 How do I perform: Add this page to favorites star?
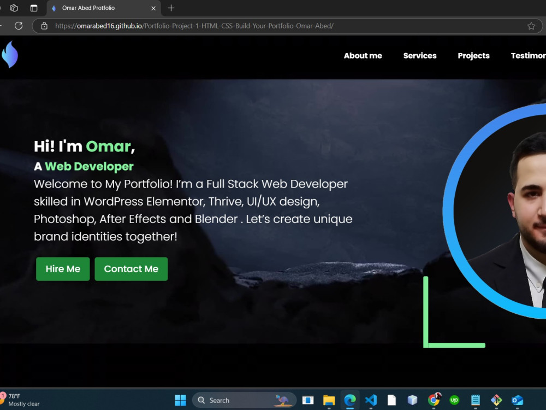click(x=531, y=26)
